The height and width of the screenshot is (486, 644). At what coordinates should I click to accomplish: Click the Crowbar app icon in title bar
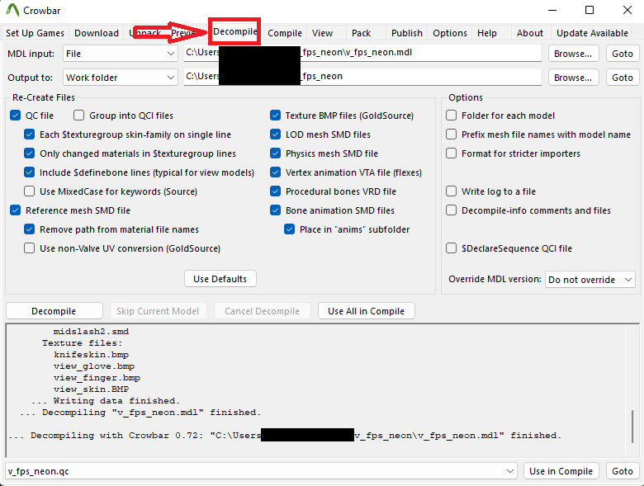click(12, 10)
